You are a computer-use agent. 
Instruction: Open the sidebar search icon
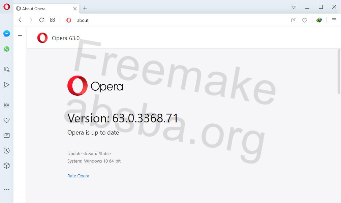pos(6,69)
